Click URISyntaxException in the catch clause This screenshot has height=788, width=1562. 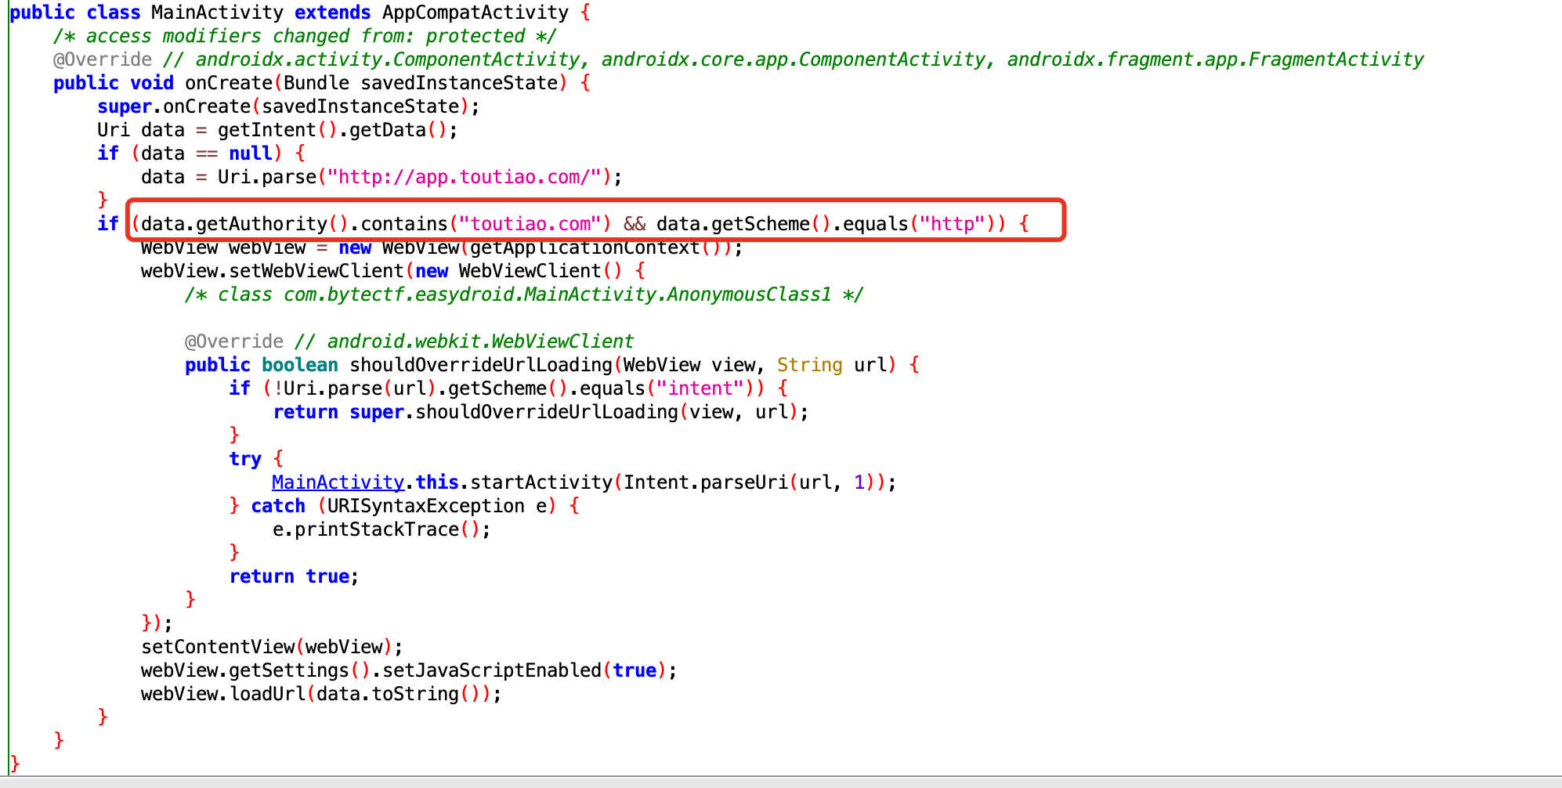(425, 506)
